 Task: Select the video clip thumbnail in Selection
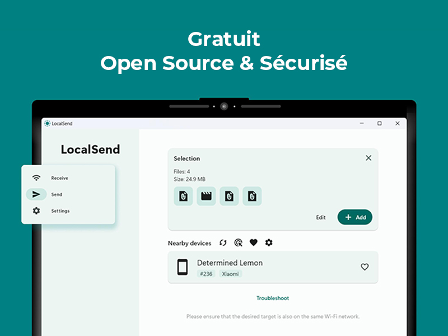coord(206,196)
